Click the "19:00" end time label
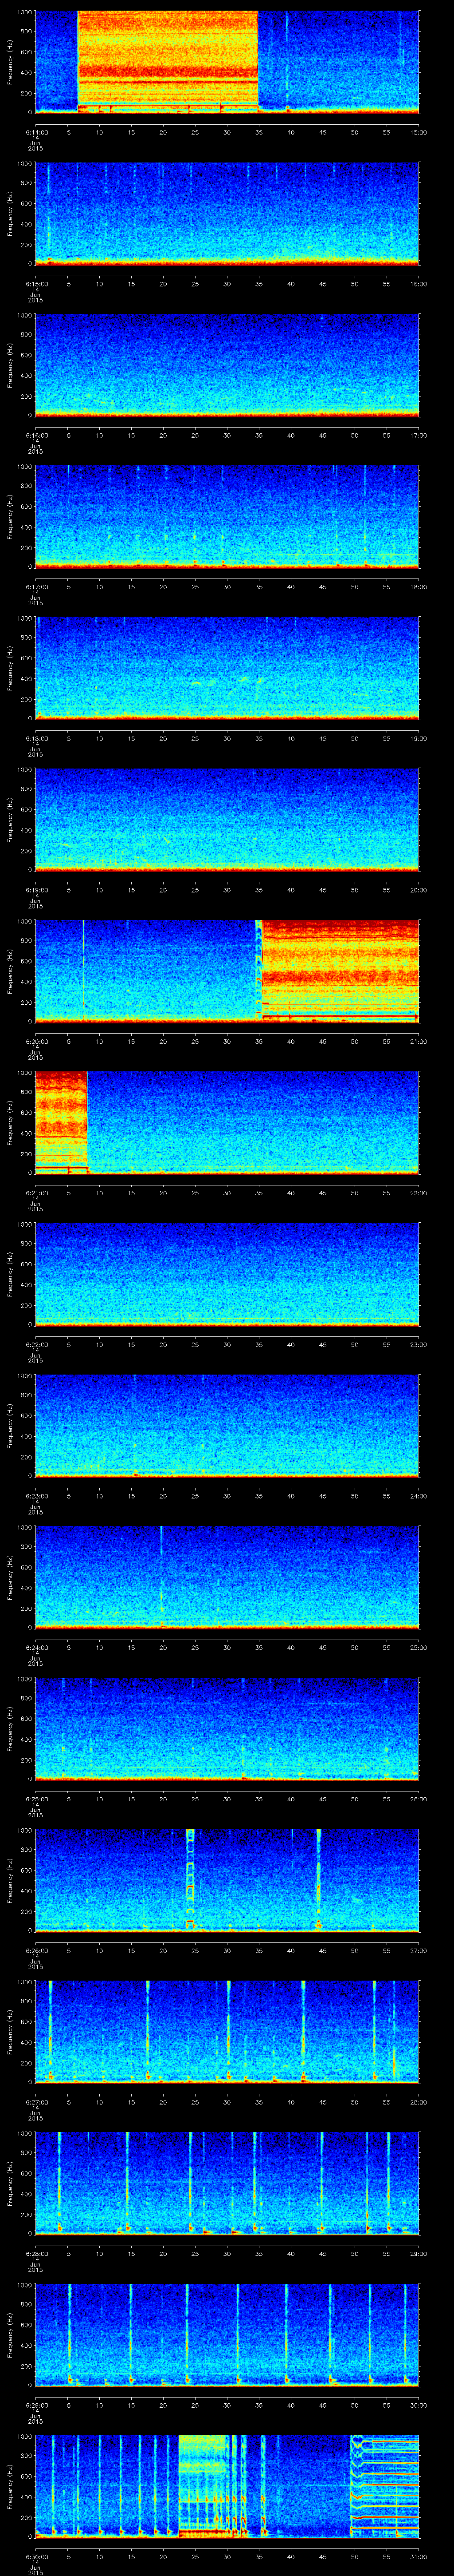The image size is (454, 2576). [x=418, y=738]
